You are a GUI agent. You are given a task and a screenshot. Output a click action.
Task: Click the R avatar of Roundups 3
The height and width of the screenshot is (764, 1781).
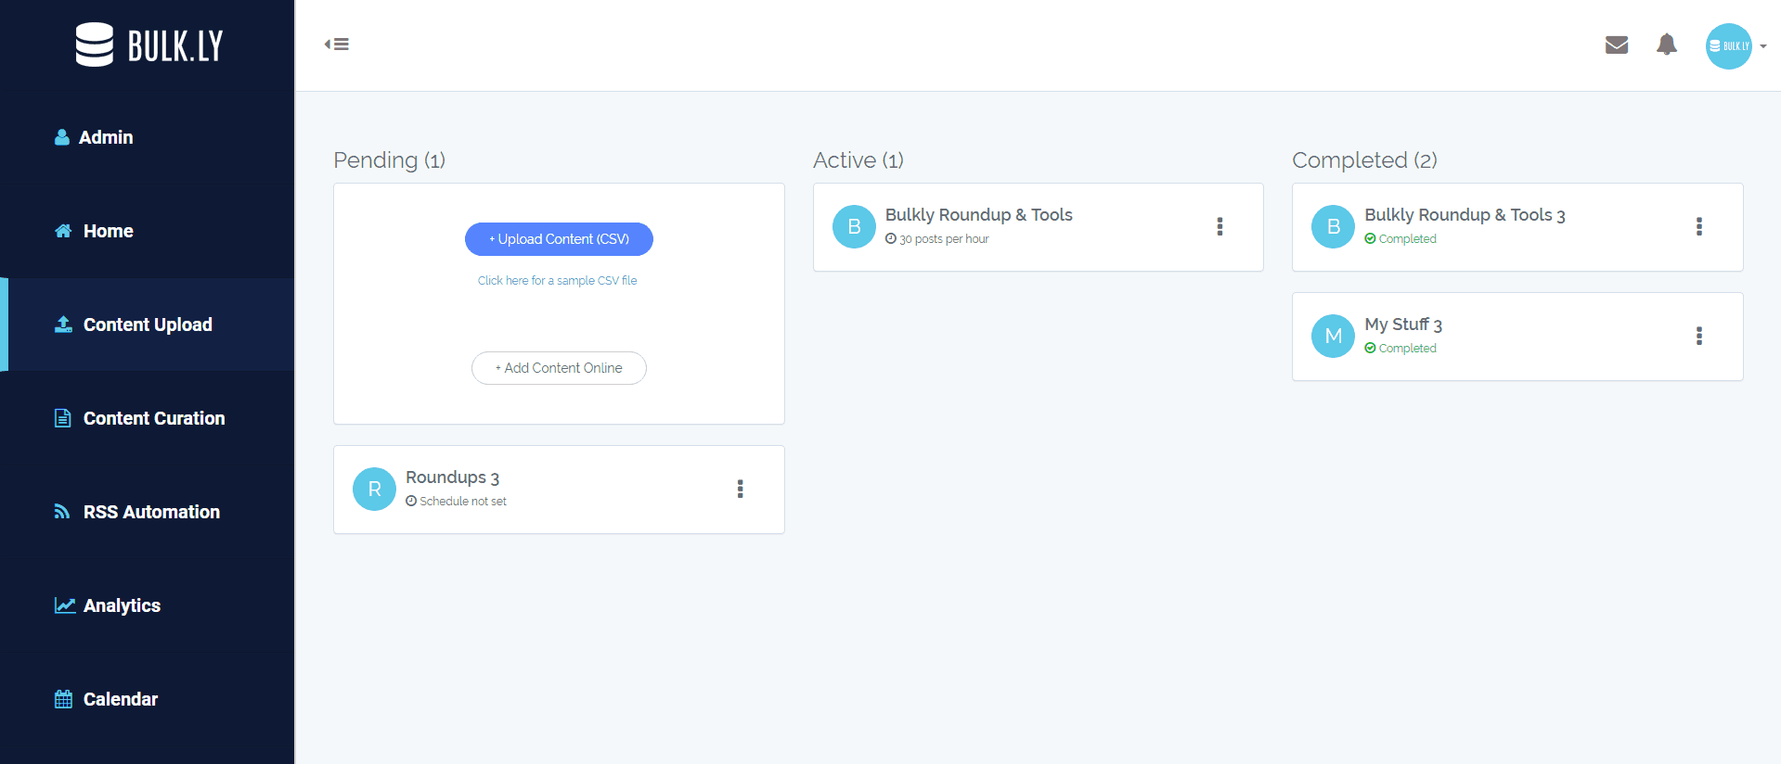(x=374, y=490)
